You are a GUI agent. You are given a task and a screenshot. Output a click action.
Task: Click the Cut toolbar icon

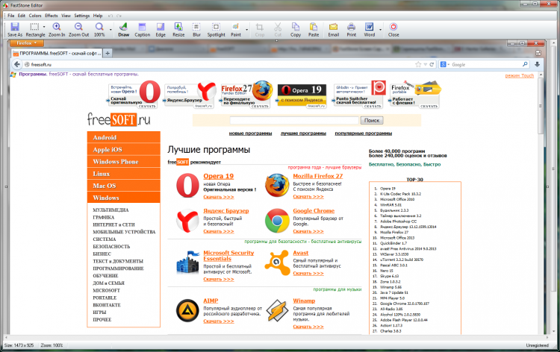278,30
